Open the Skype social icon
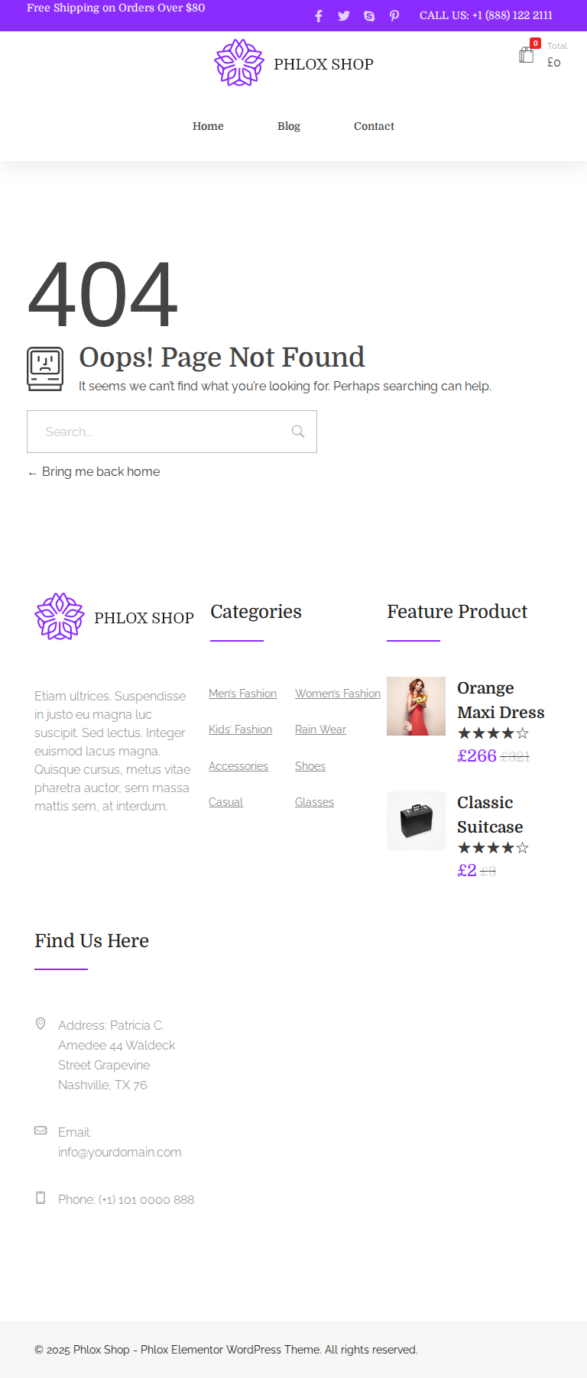The image size is (587, 1378). coord(369,16)
